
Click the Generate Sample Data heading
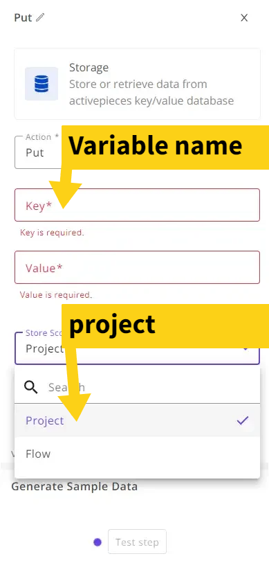tap(75, 487)
